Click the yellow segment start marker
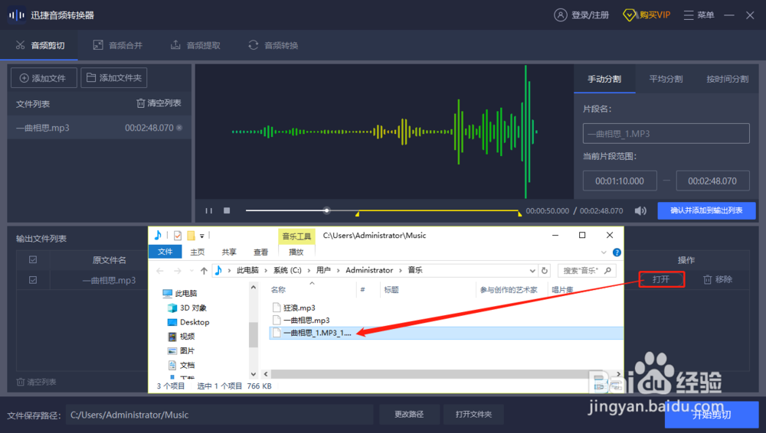Screen dimensions: 766x433 point(358,213)
